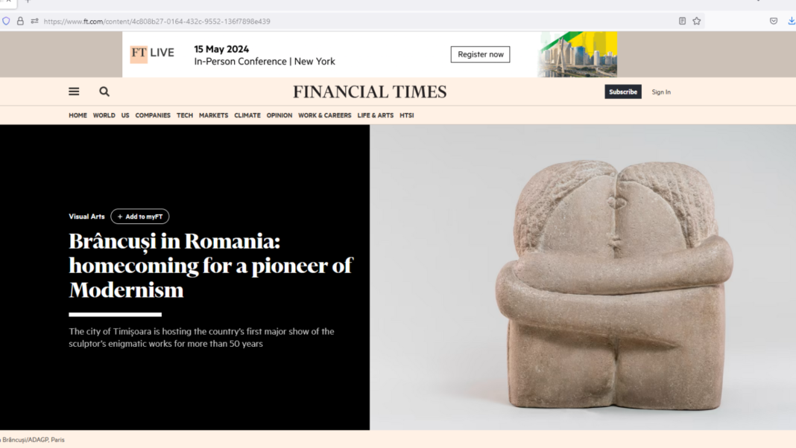Toggle Add to myFT for Visual Arts
This screenshot has width=796, height=448.
140,217
